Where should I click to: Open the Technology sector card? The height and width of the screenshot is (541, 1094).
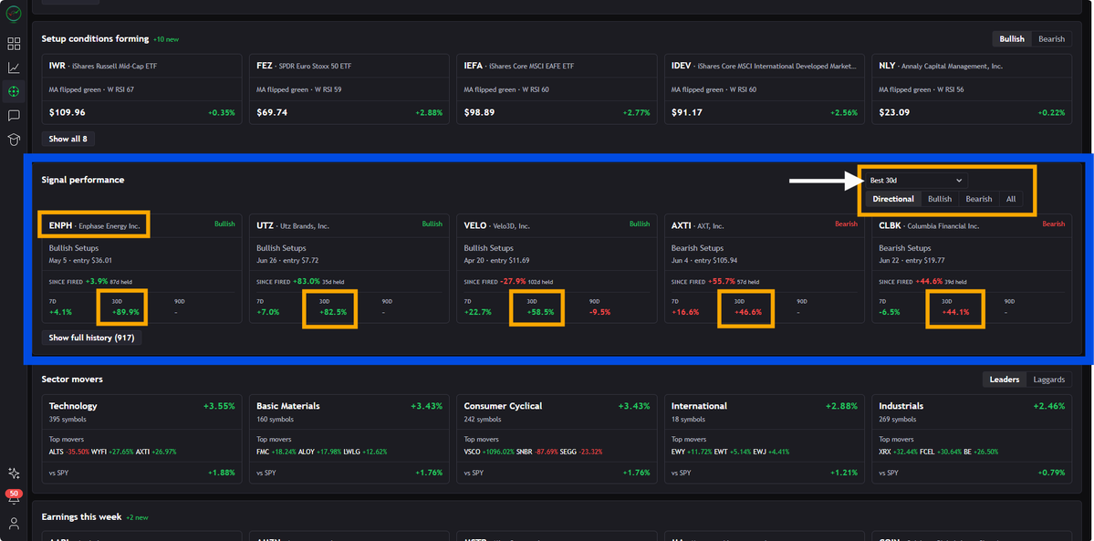pyautogui.click(x=141, y=439)
